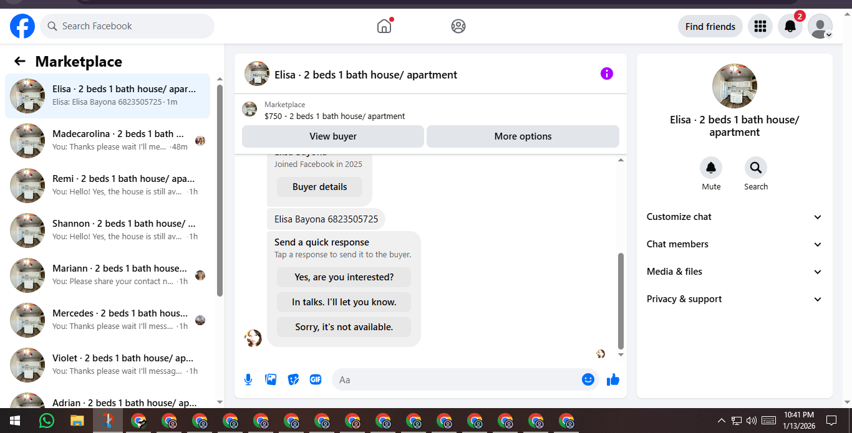Open notifications bell with 2 badge
This screenshot has width=852, height=433.
[x=790, y=26]
